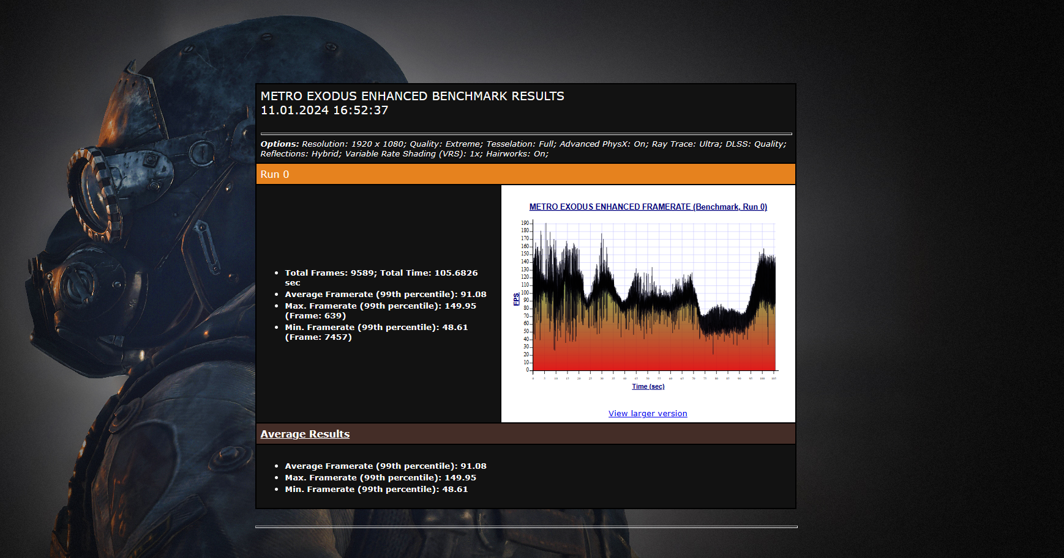The width and height of the screenshot is (1064, 558).
Task: Click 'Resolution: 1920 x 1080' option text
Action: click(353, 144)
